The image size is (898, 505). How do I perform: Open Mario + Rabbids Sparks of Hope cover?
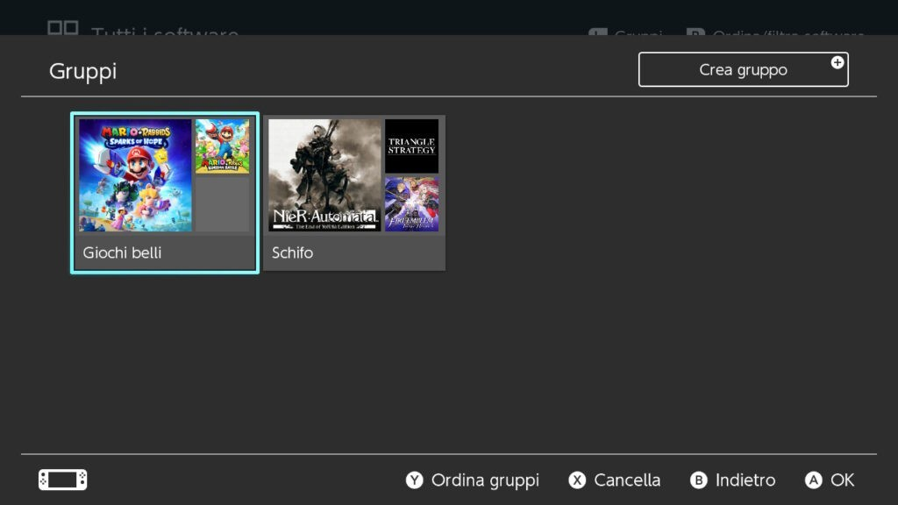click(x=135, y=175)
